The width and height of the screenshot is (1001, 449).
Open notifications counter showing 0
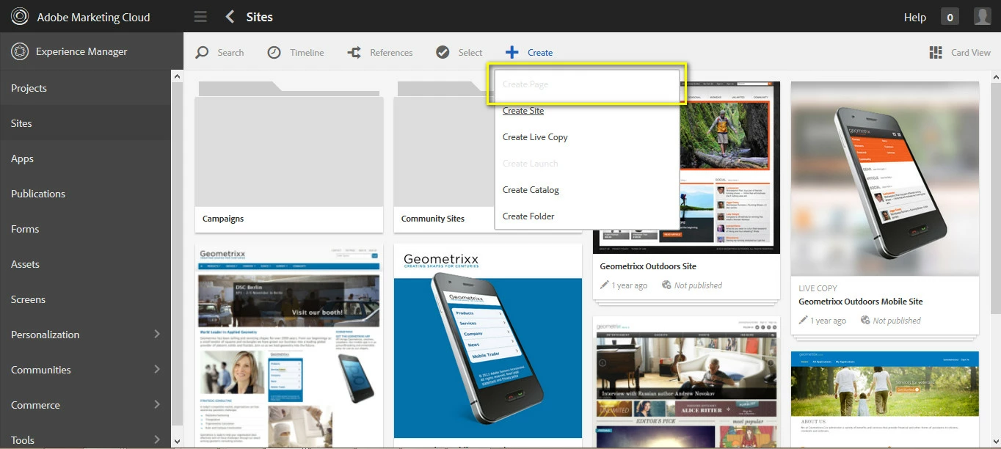pos(950,17)
